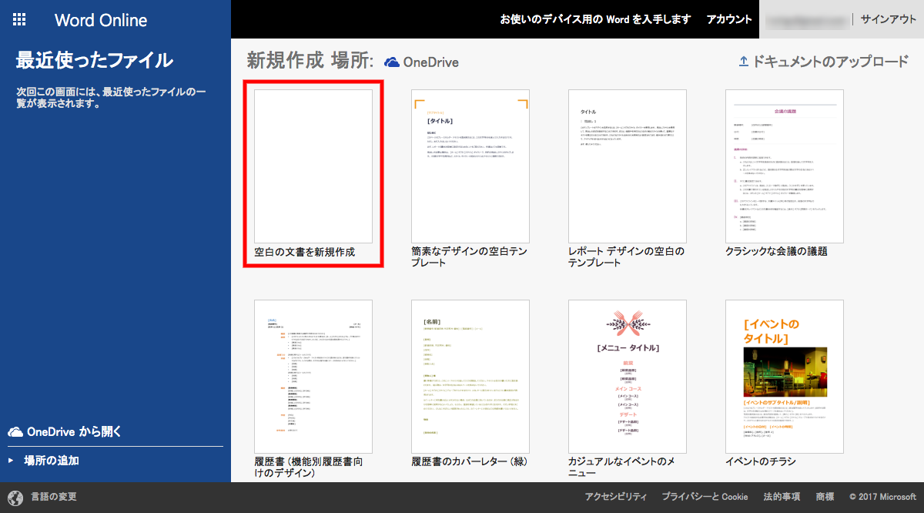Open the 法的事項 footer link
This screenshot has height=513, width=924.
point(782,497)
